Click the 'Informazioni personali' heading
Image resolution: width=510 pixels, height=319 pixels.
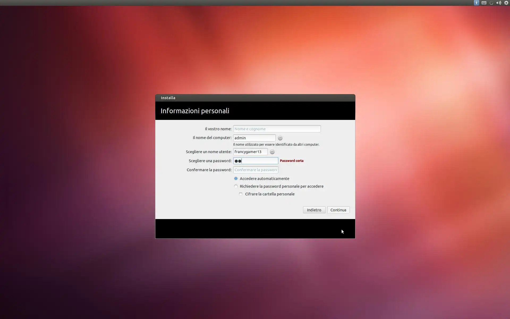(x=195, y=111)
